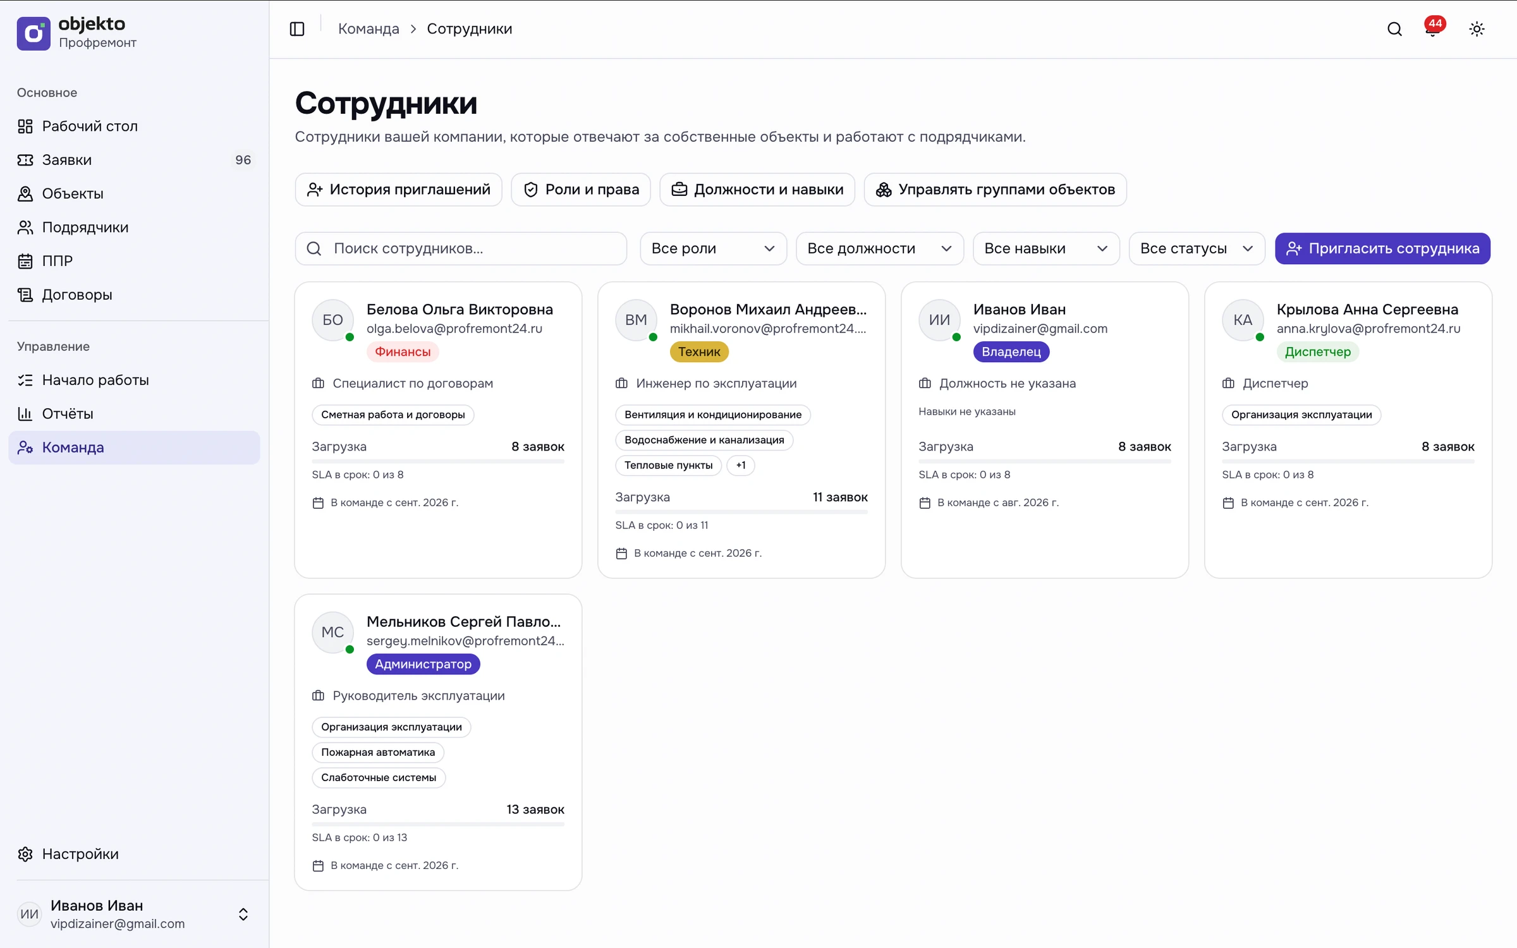
Task: Click Сметная работа и договоры skill tag
Action: click(x=393, y=415)
